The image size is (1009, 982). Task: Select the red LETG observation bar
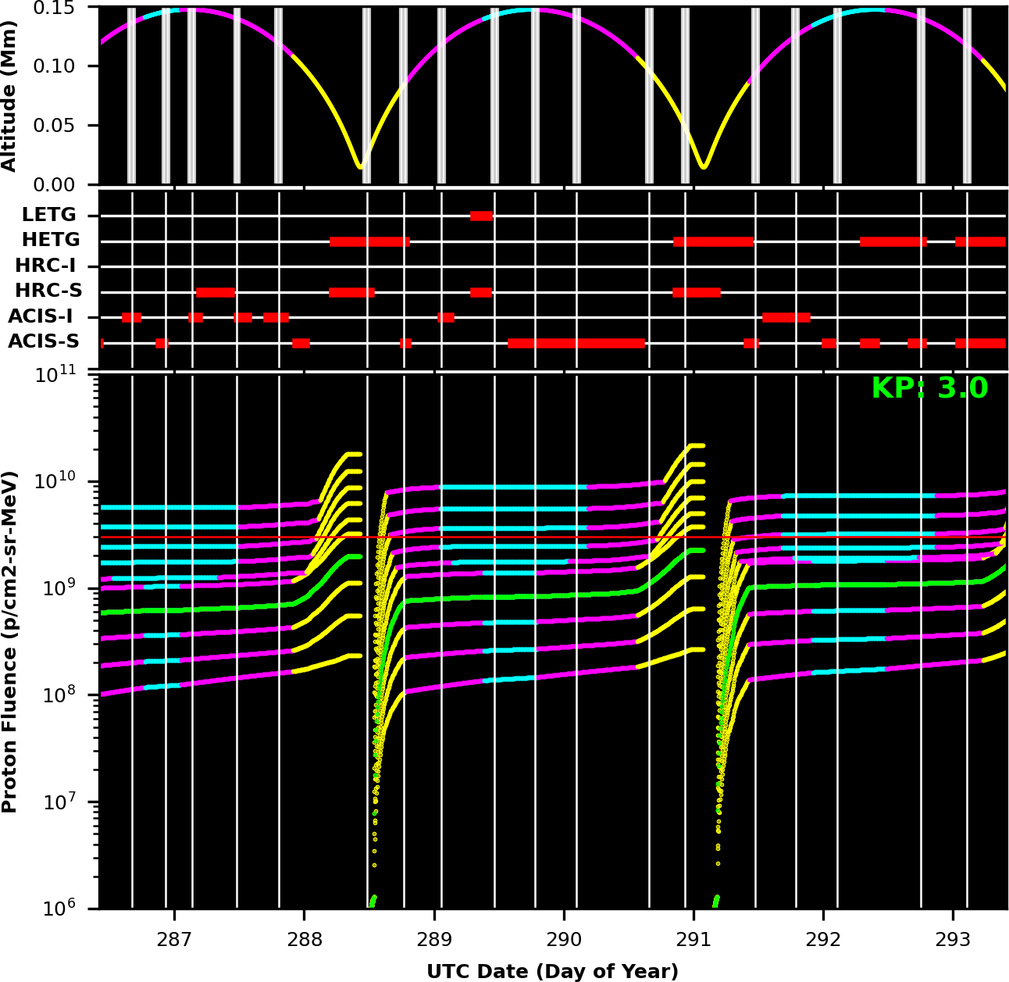(x=481, y=216)
